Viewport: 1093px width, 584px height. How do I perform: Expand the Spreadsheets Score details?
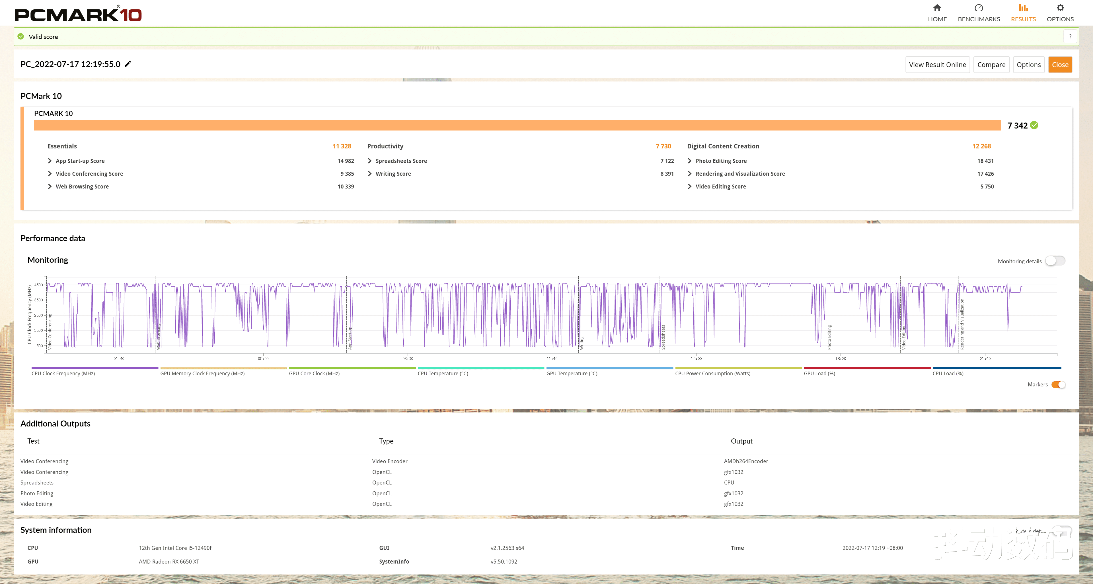(369, 161)
